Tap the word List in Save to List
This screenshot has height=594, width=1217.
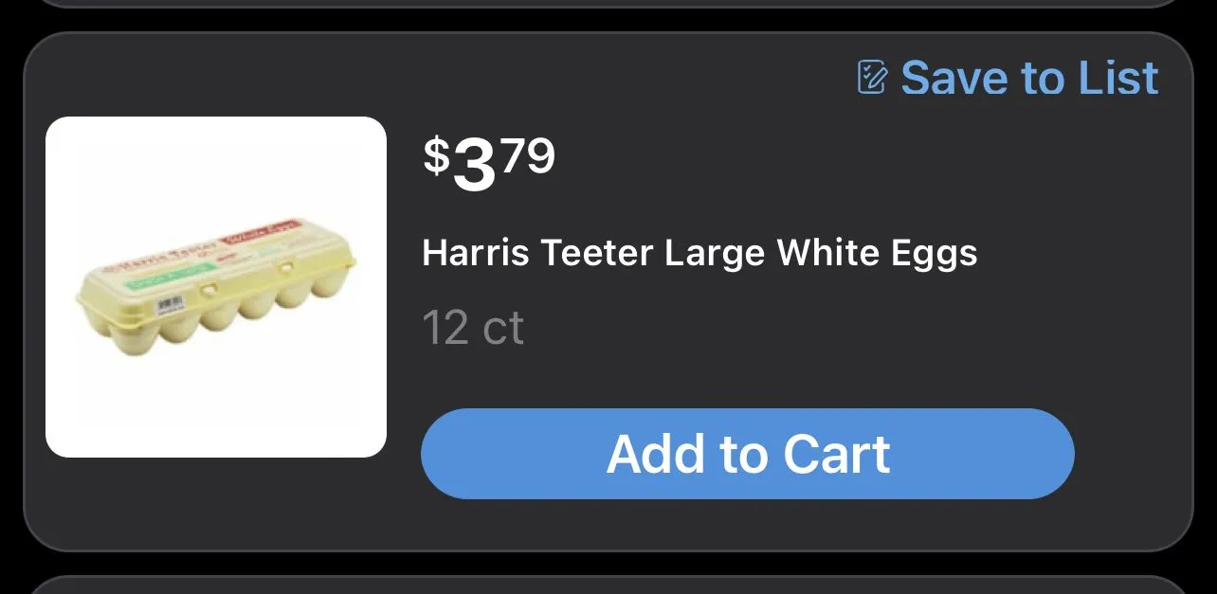click(x=1118, y=78)
